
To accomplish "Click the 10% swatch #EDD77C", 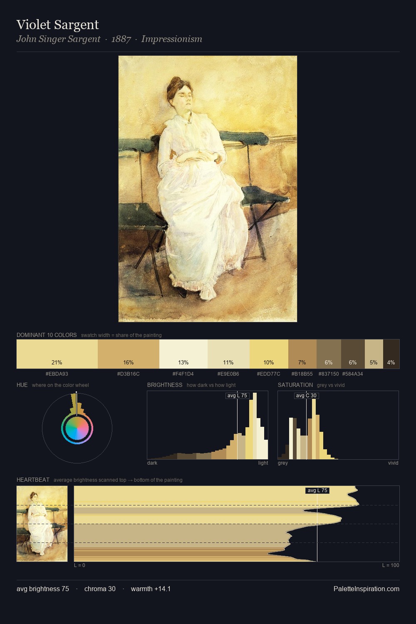I will [269, 354].
